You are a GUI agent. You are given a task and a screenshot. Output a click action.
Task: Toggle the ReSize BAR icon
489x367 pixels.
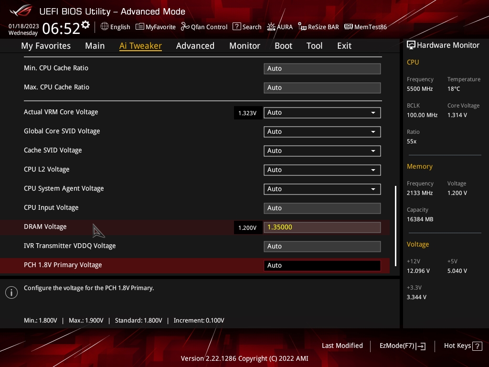[302, 27]
